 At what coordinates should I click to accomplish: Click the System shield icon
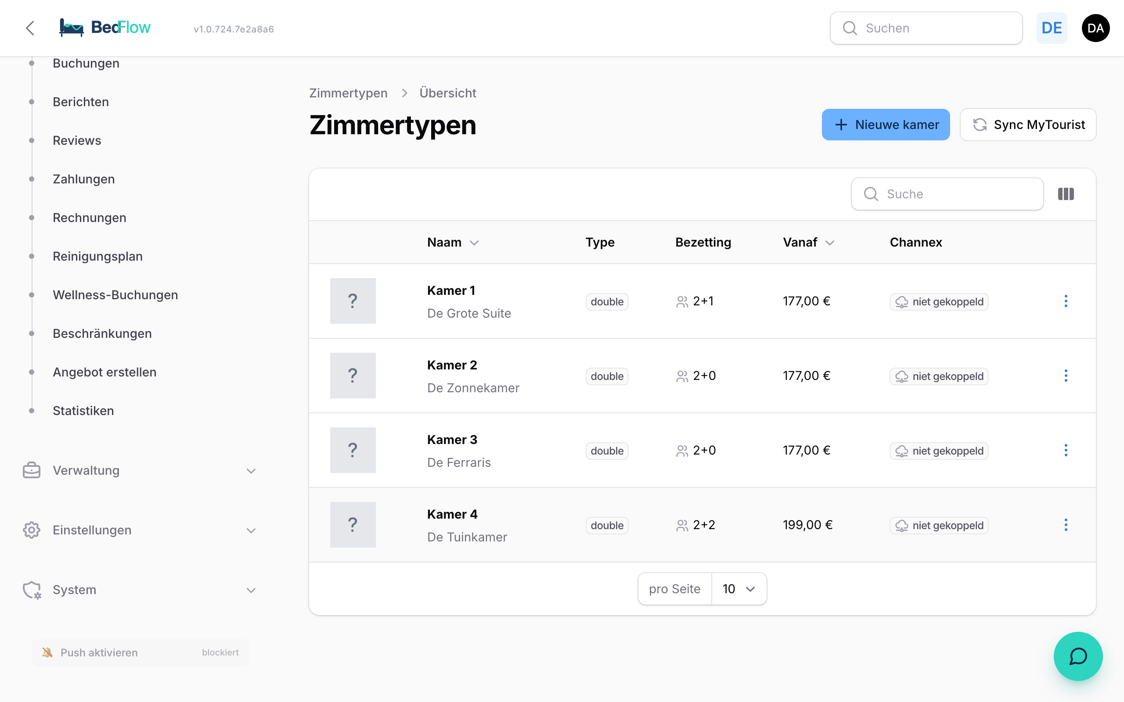pos(32,590)
